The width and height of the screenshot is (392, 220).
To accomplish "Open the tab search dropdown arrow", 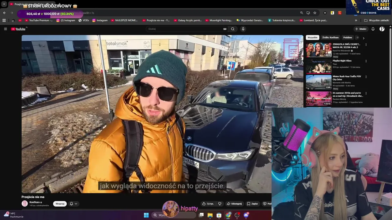I will click(x=4, y=4).
